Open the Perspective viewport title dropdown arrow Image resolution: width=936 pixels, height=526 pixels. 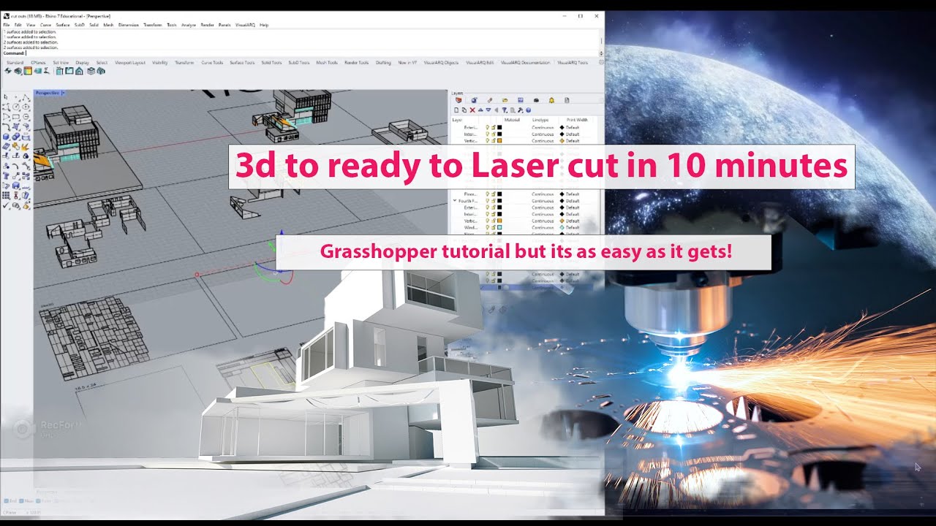point(63,93)
